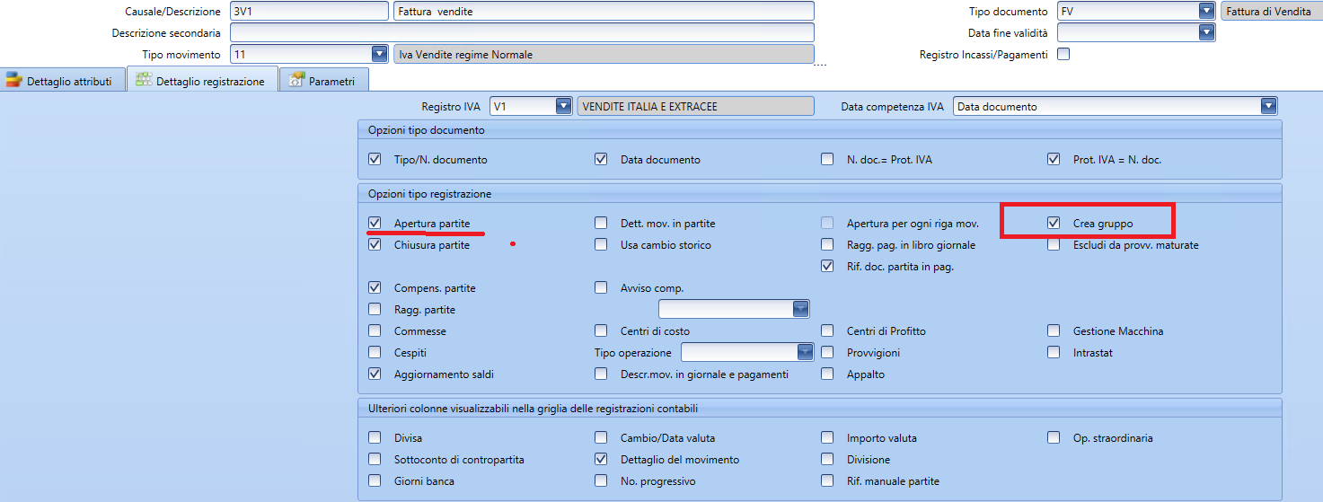Click the Causale code field containing 3V1
The width and height of the screenshot is (1323, 502).
click(308, 12)
